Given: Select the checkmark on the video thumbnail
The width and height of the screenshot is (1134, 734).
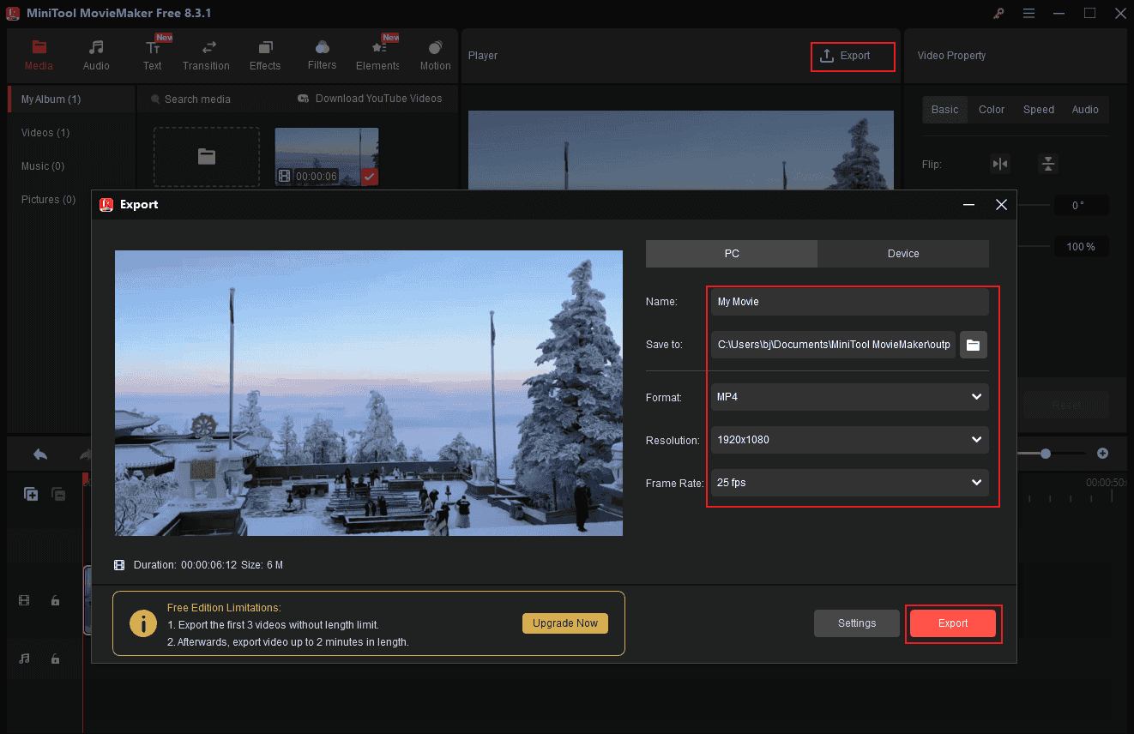Looking at the screenshot, I should (371, 177).
